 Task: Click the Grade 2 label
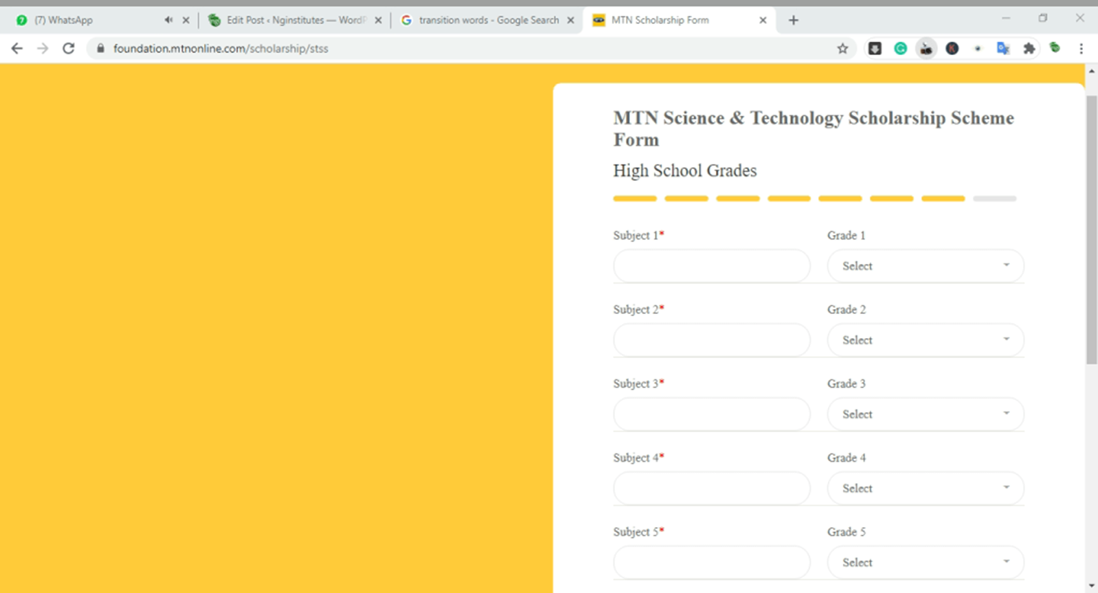coord(847,309)
